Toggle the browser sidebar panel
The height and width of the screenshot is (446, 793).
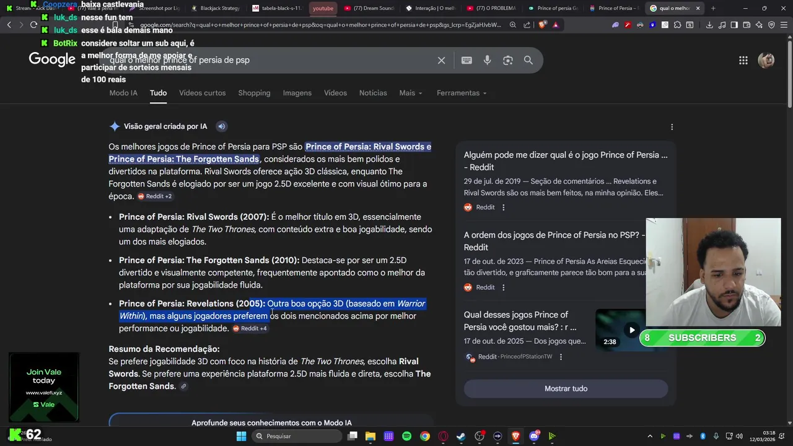pyautogui.click(x=734, y=25)
